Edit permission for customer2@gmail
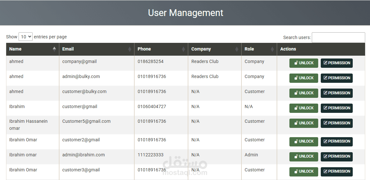 (x=336, y=142)
